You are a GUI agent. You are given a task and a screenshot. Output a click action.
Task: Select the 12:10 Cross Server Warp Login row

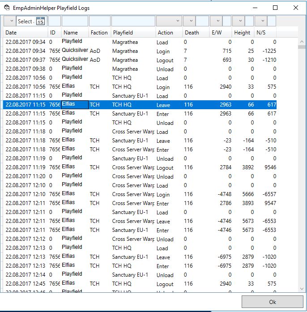(x=140, y=194)
